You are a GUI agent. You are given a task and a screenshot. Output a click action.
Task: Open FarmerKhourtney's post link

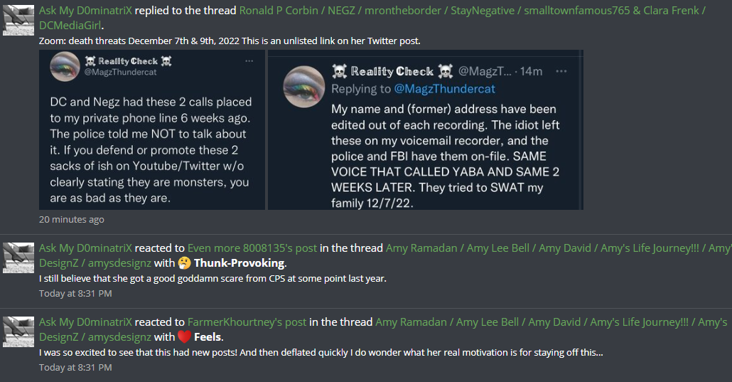(247, 322)
